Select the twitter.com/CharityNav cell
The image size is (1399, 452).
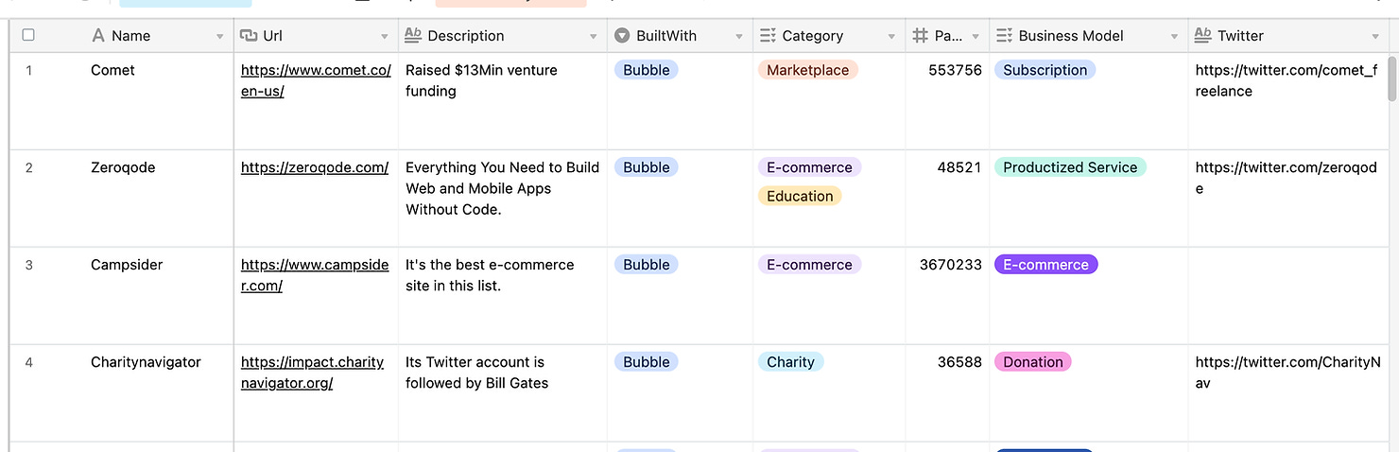1287,393
